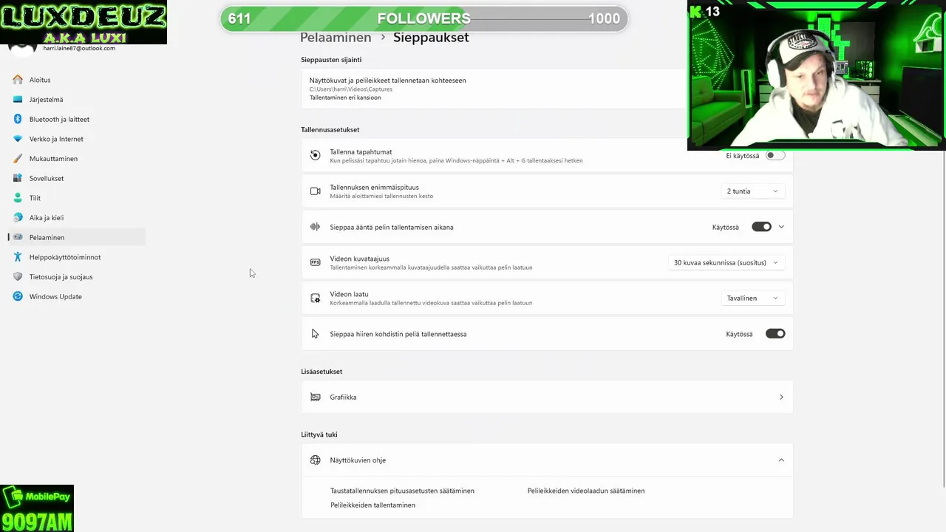Screen dimensions: 946x532
Task: Click the Verkko ja Internet wifi icon
Action: (18, 139)
